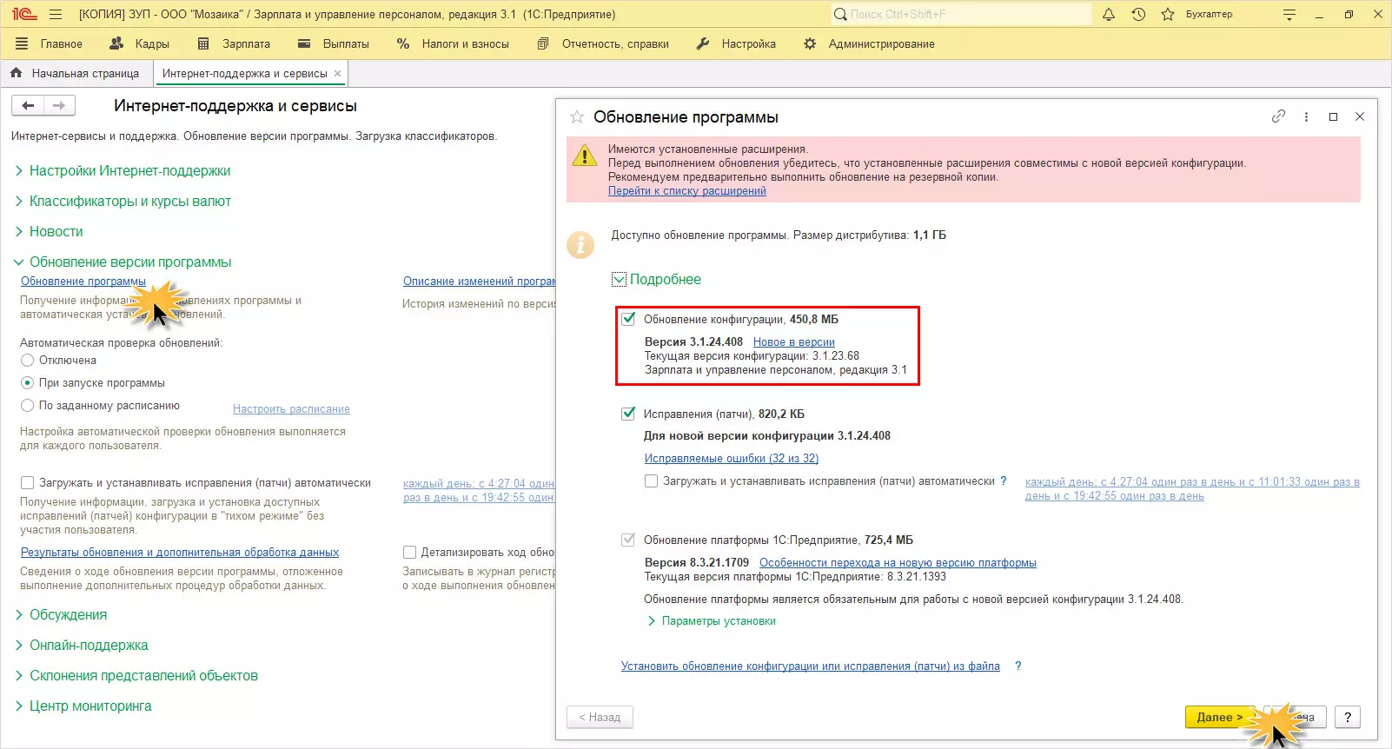
Task: Expand Классификаторы и курсы валют section
Action: 123,202
